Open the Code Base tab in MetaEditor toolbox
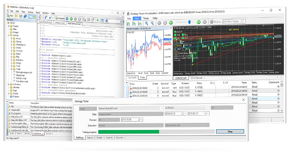 [38, 134]
